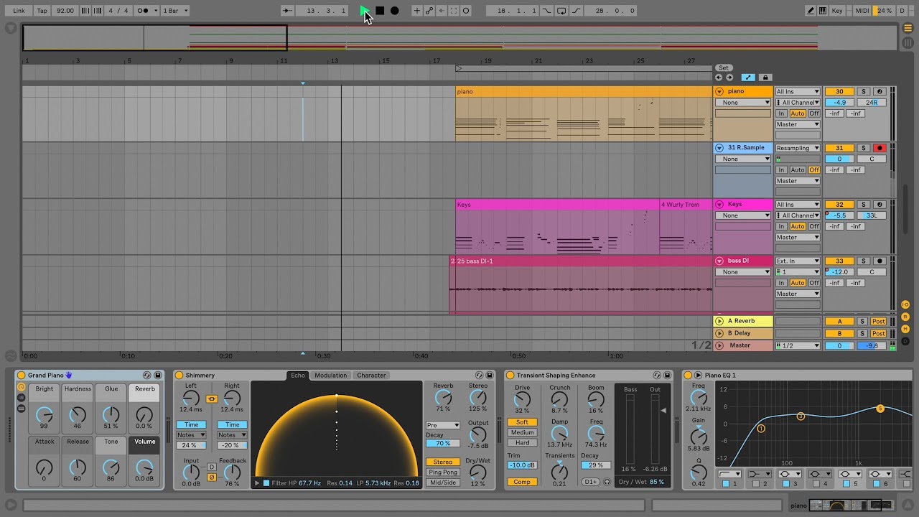Toggle the Shimmery device on/off switch
This screenshot has width=919, height=517.
click(179, 375)
